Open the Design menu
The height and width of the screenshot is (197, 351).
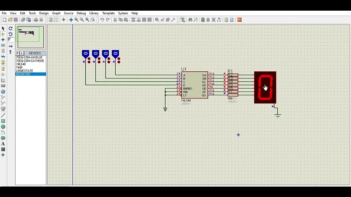pos(44,13)
